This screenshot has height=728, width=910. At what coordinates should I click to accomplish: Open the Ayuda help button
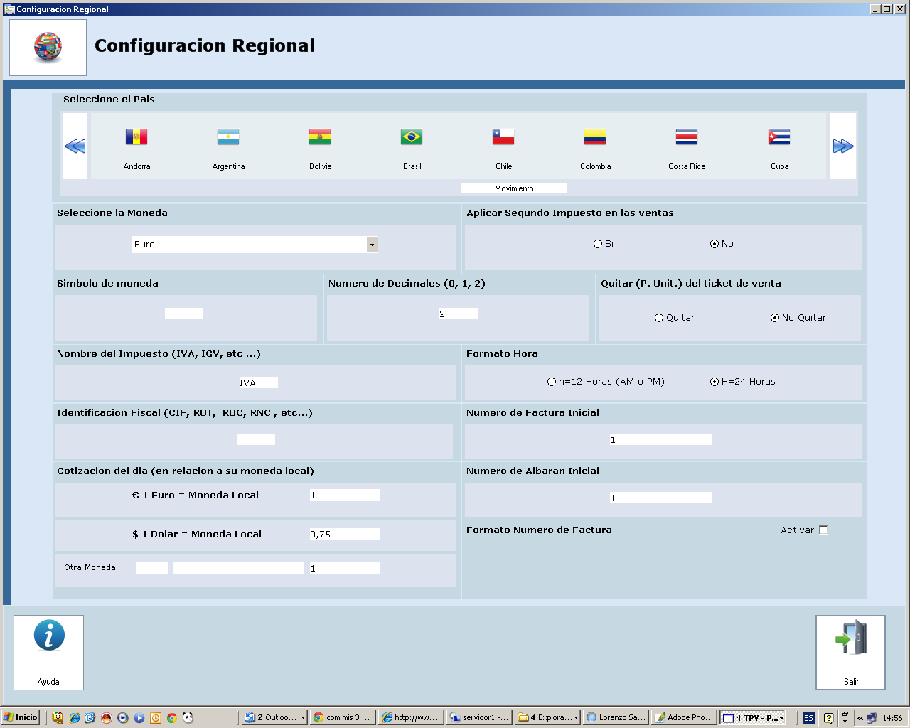point(48,652)
